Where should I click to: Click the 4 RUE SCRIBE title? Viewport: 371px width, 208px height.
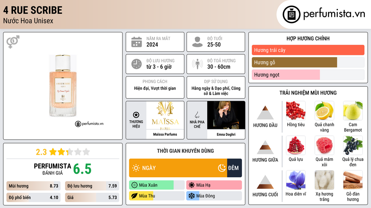click(33, 10)
